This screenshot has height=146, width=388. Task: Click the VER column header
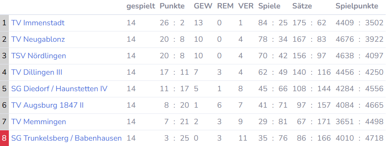point(246,6)
